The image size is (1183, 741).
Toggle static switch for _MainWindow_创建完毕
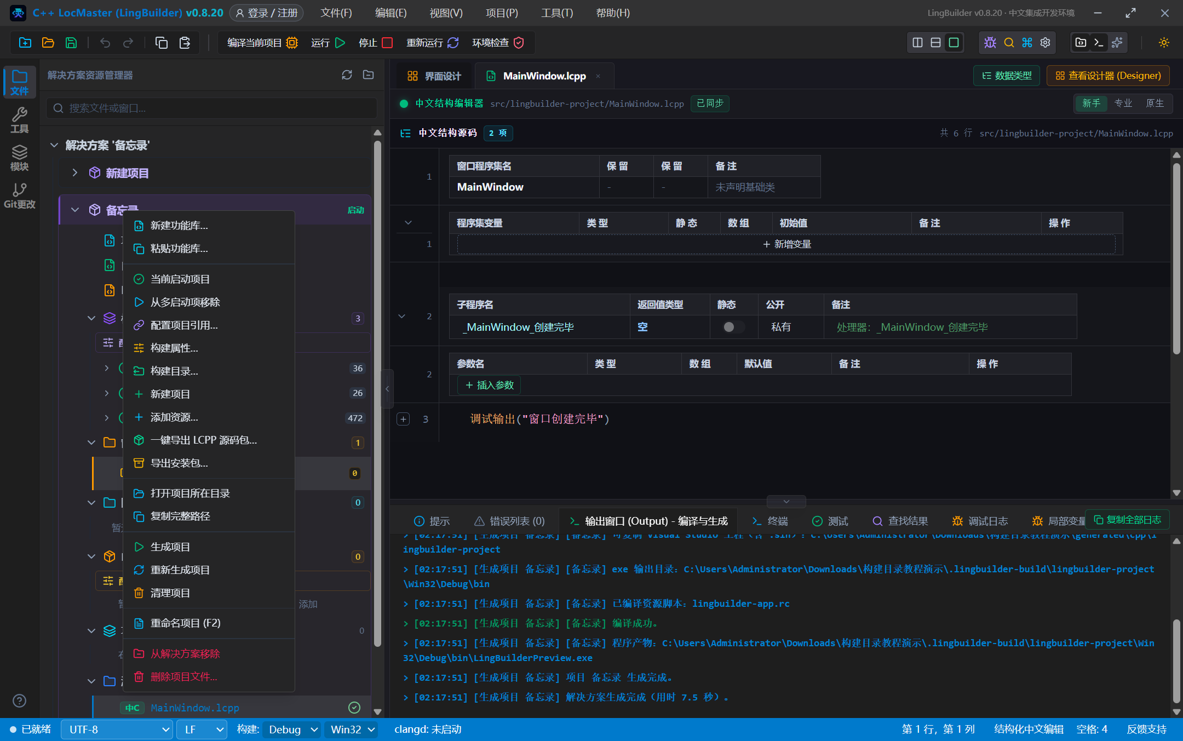733,327
